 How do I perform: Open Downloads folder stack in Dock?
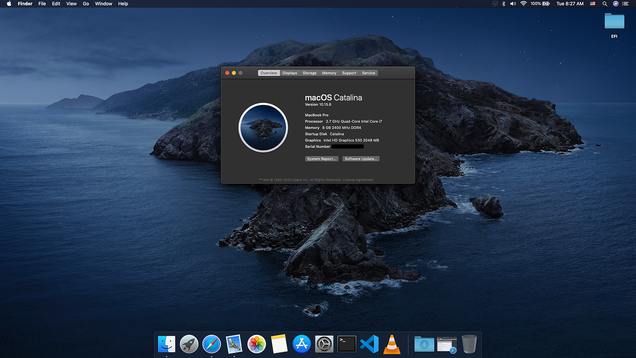424,344
